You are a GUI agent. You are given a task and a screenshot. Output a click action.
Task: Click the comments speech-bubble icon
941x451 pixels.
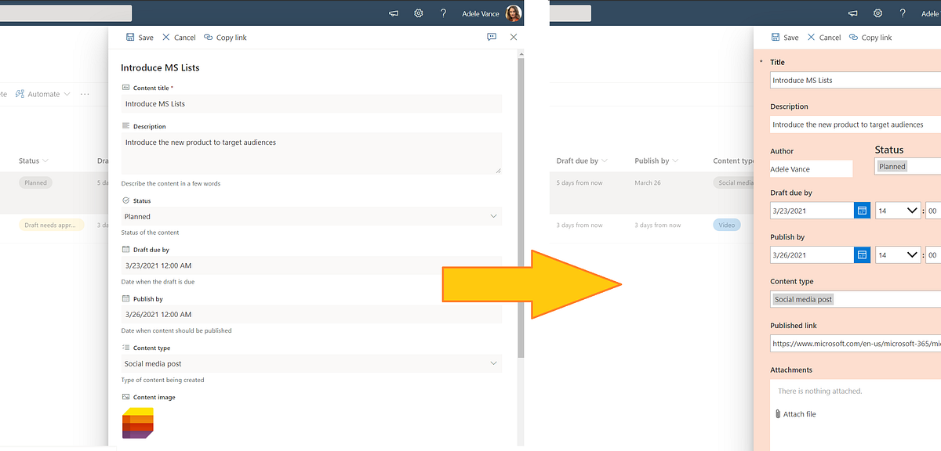(492, 37)
